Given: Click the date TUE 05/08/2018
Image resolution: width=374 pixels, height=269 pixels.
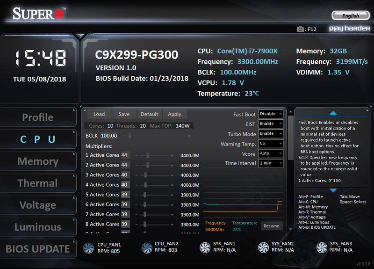Looking at the screenshot, I should tap(40, 79).
